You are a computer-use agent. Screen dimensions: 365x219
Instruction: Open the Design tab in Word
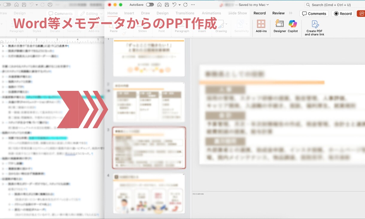click(x=20, y=13)
